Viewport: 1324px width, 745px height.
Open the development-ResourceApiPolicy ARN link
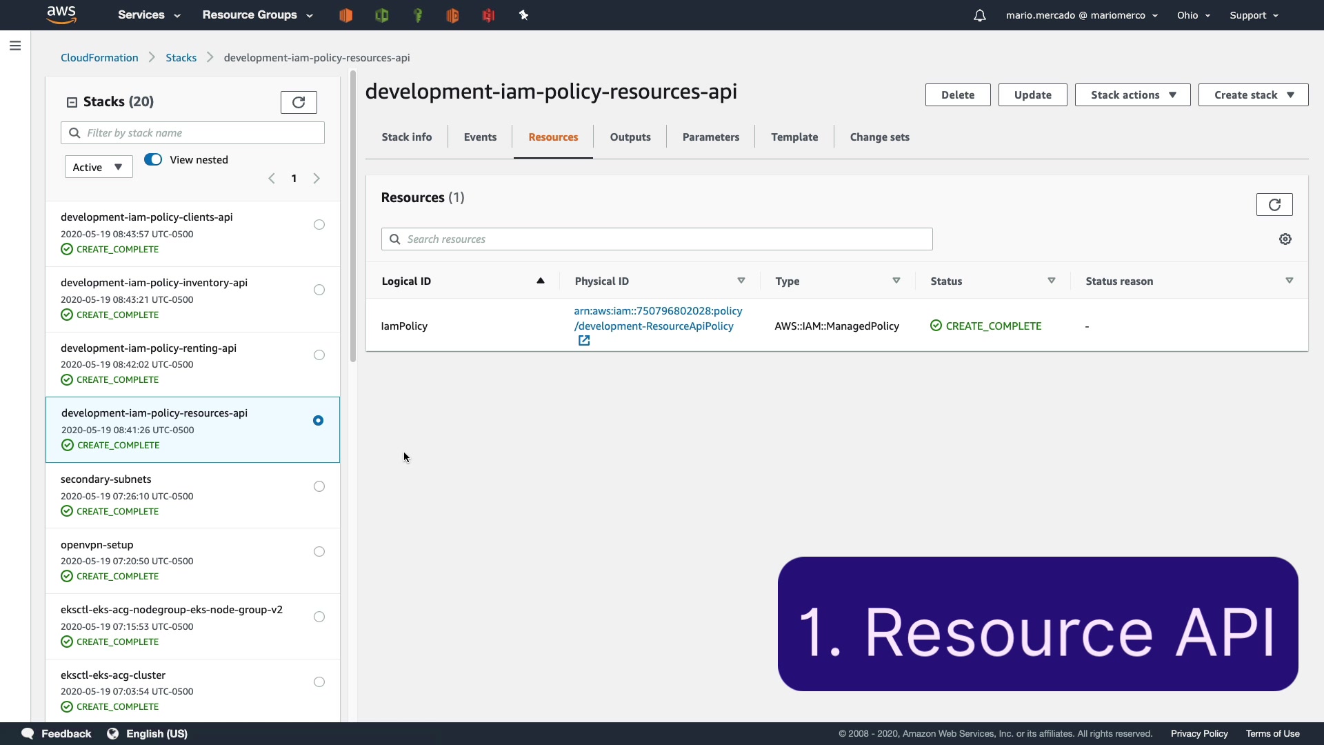[x=657, y=319]
